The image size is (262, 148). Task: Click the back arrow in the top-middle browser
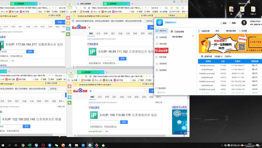point(77,8)
